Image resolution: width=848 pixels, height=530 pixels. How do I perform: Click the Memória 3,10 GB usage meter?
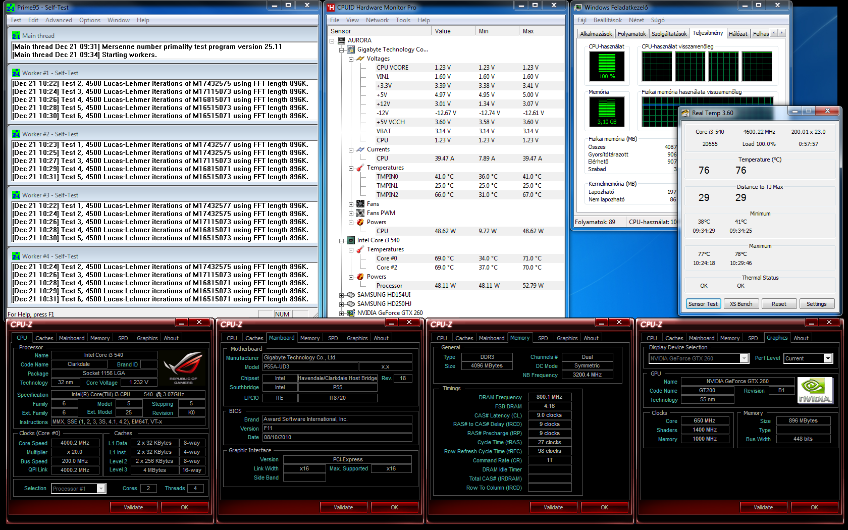pos(607,112)
